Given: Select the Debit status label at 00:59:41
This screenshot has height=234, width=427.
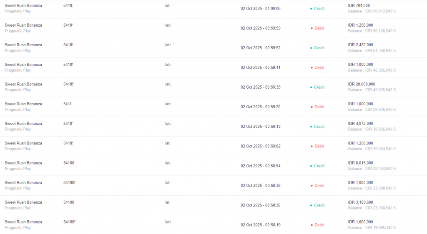Looking at the screenshot, I should click(x=319, y=67).
